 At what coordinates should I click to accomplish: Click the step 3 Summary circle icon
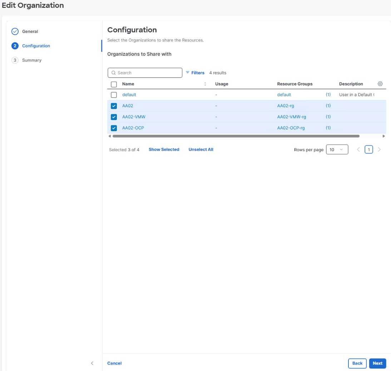tap(15, 60)
